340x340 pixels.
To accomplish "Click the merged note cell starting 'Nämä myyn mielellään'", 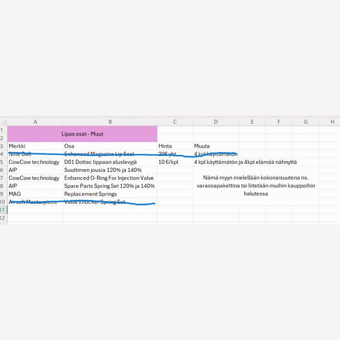I will (255, 186).
